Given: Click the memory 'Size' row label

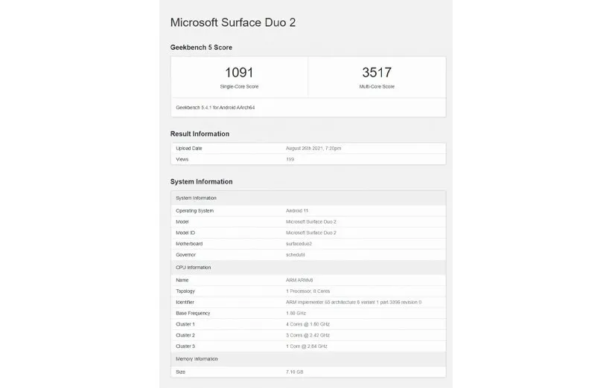Looking at the screenshot, I should (x=180, y=372).
